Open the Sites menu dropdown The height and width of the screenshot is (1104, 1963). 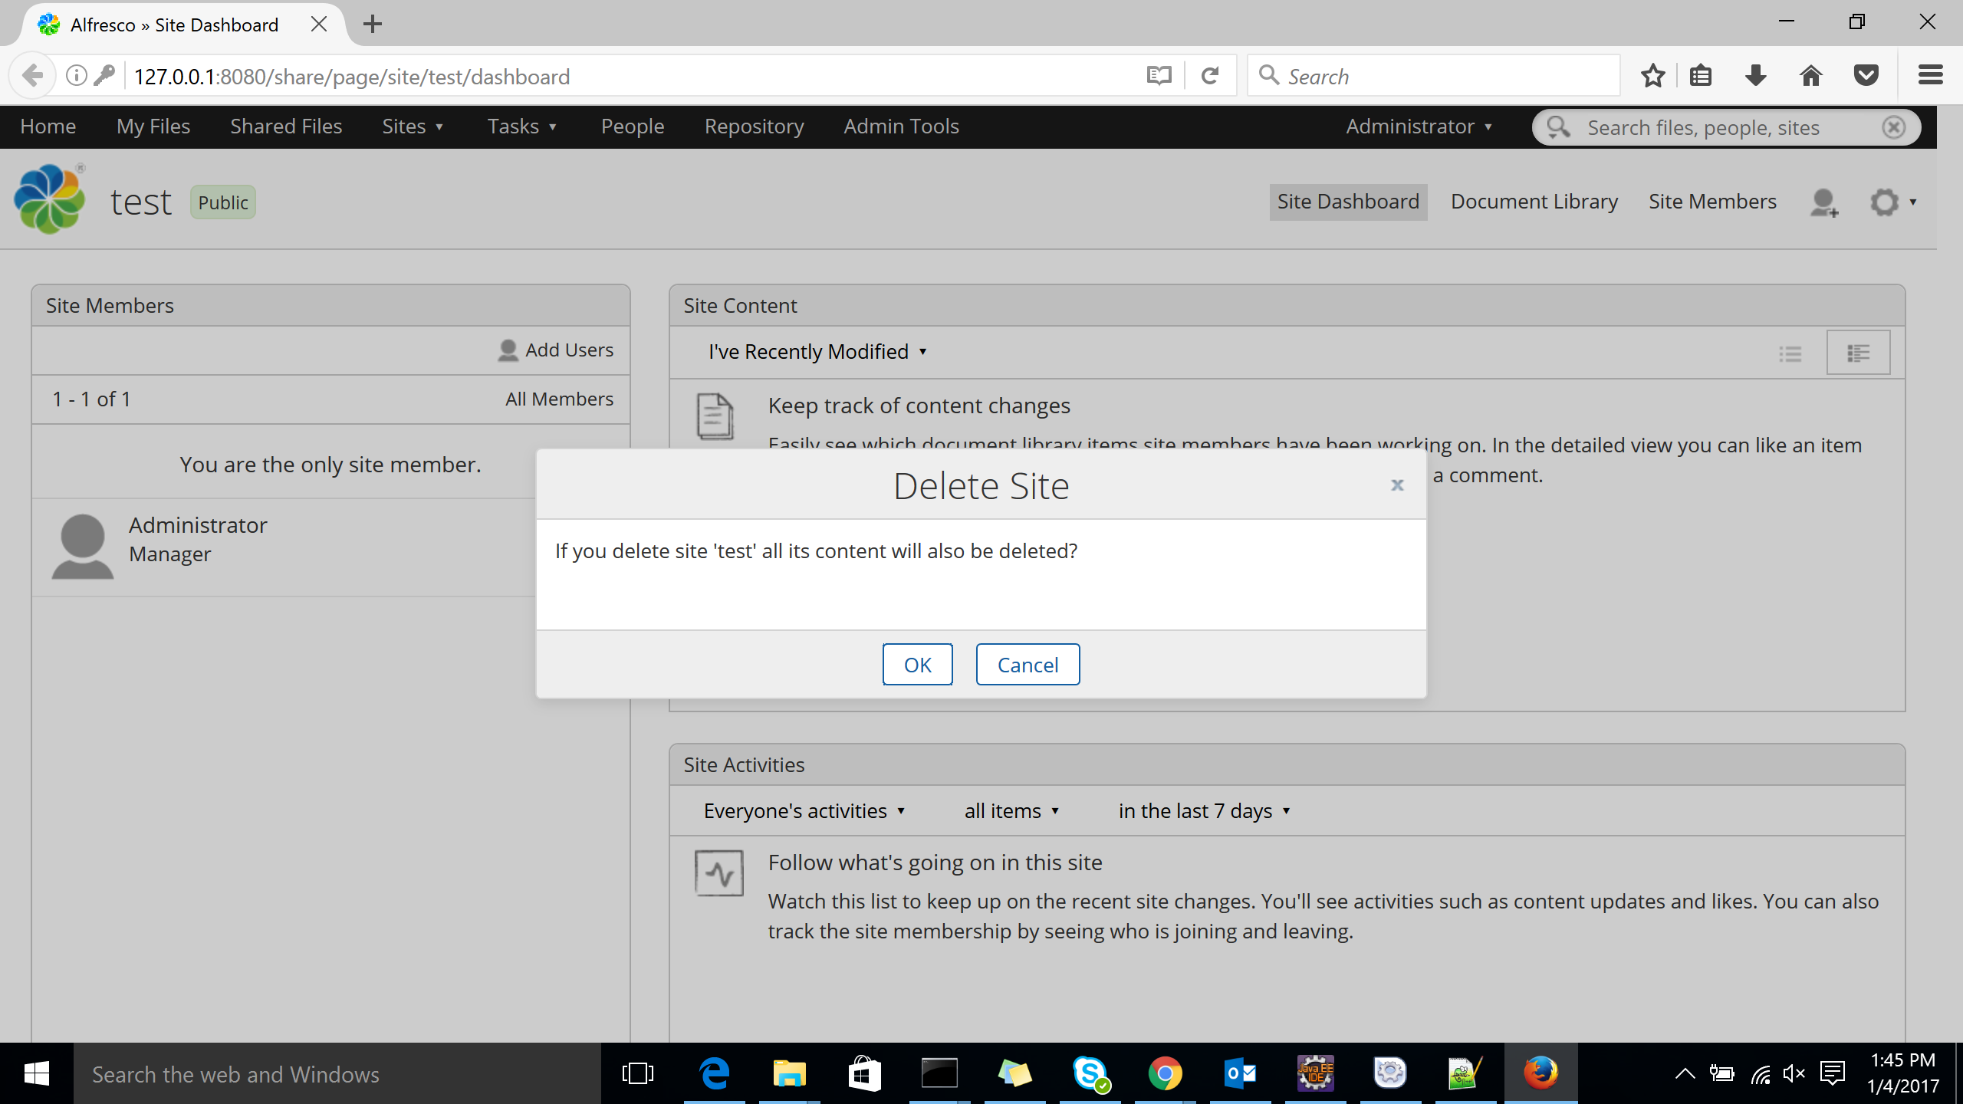(411, 127)
